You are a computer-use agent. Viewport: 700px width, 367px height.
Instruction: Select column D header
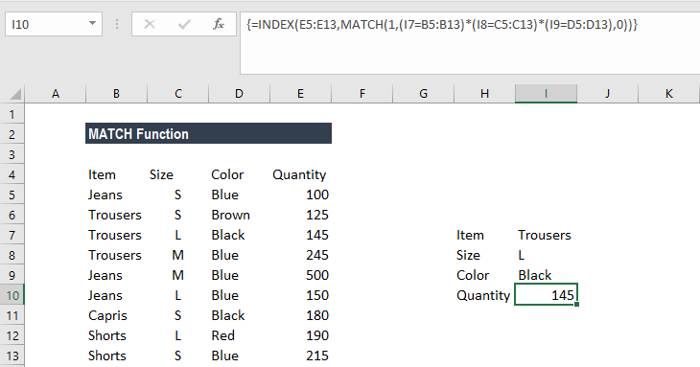tap(240, 94)
